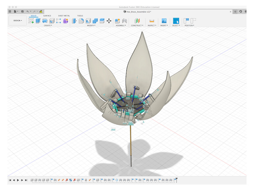Click the Extrude tool icon
254x190 pixels.
pos(38,21)
